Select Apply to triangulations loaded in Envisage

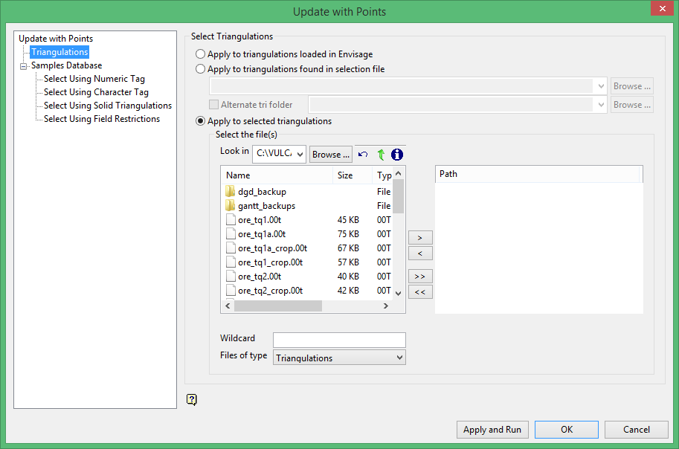[x=200, y=54]
